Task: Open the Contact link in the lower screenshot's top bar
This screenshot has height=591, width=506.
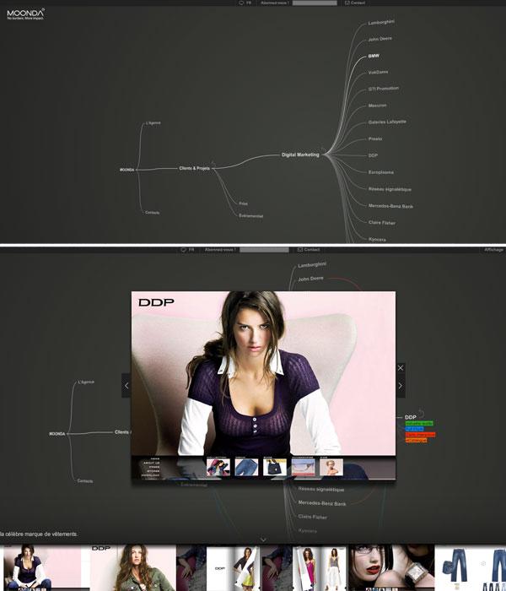Action: [x=309, y=250]
